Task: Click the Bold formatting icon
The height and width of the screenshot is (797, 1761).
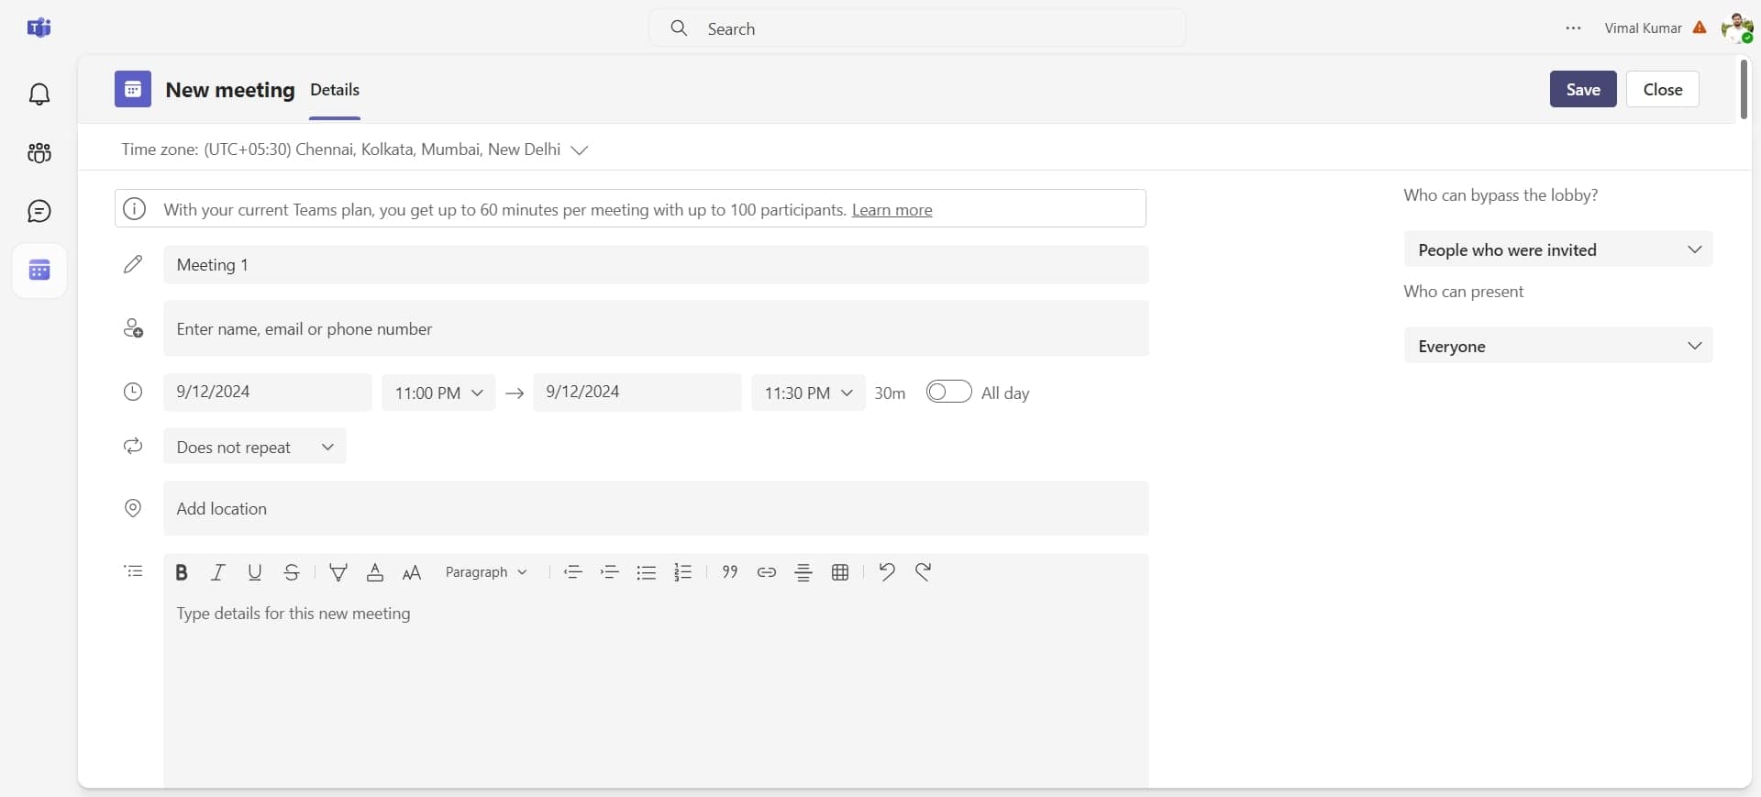Action: point(182,572)
